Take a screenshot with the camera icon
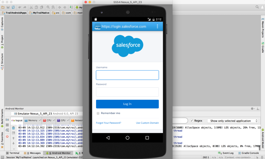 7,120
